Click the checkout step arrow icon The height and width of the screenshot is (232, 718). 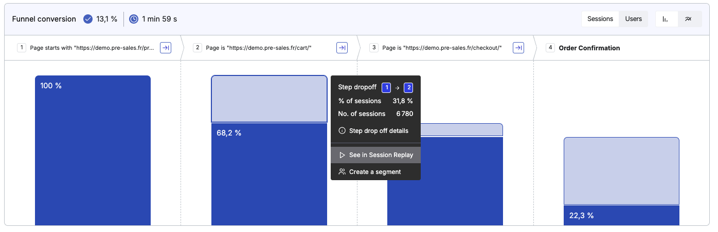tap(519, 48)
